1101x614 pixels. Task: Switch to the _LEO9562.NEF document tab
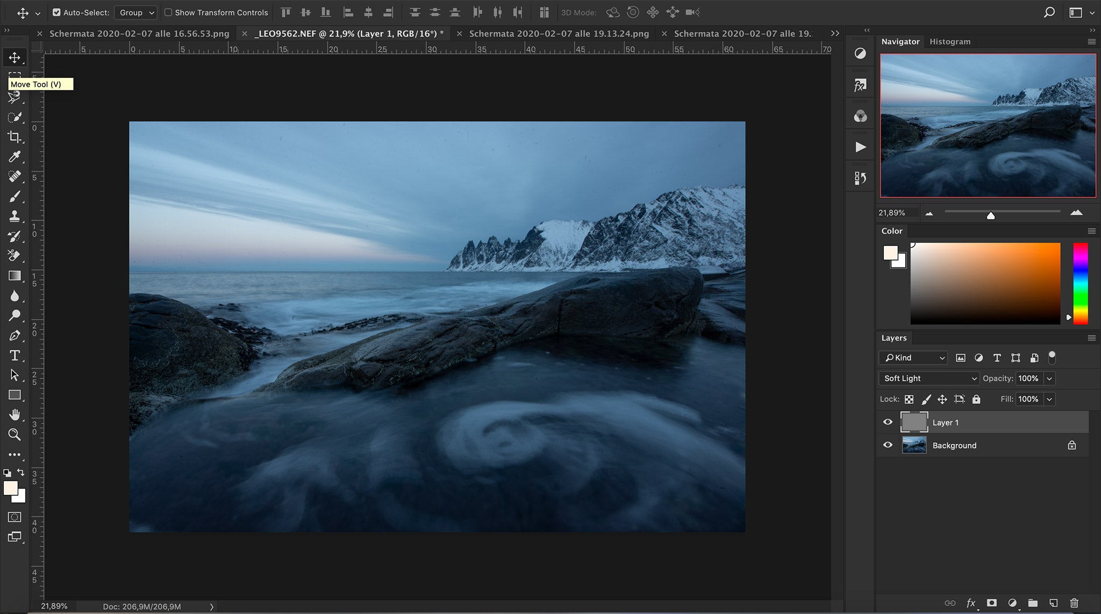(347, 33)
